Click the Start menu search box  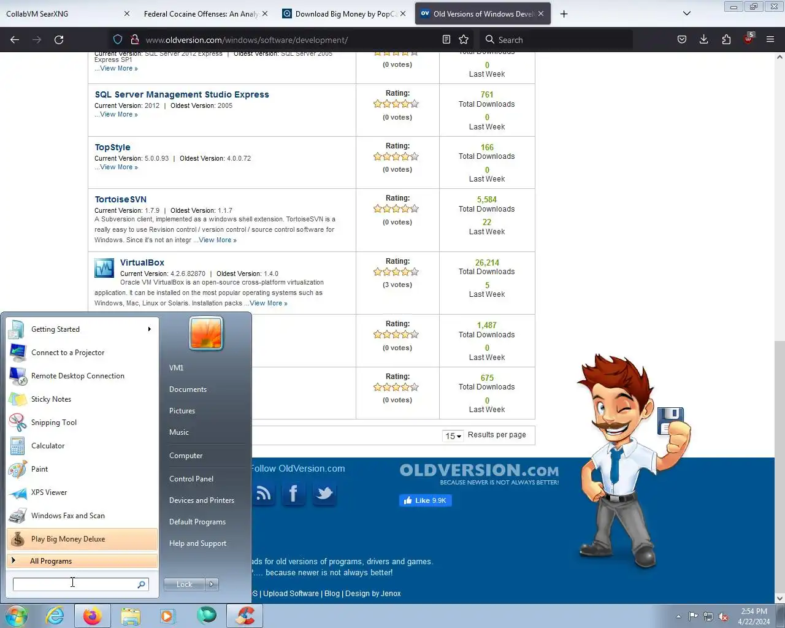pos(80,584)
